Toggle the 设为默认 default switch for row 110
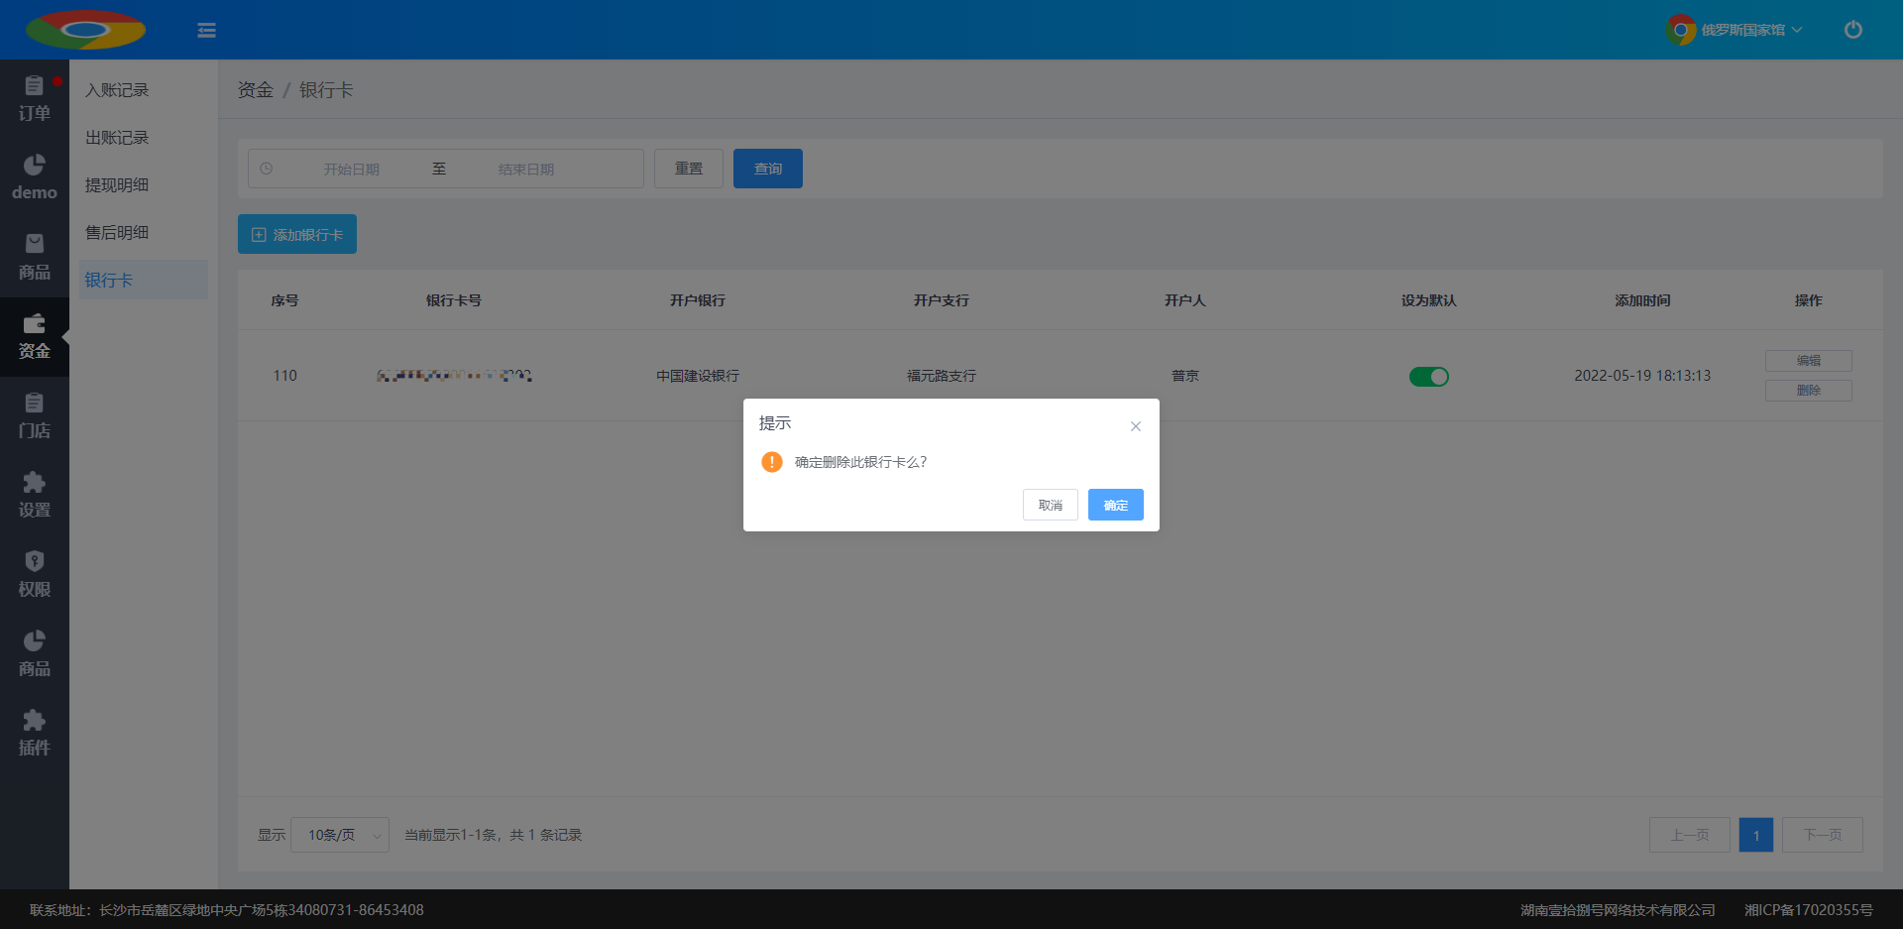Screen dimensions: 1903x929 tap(1429, 377)
